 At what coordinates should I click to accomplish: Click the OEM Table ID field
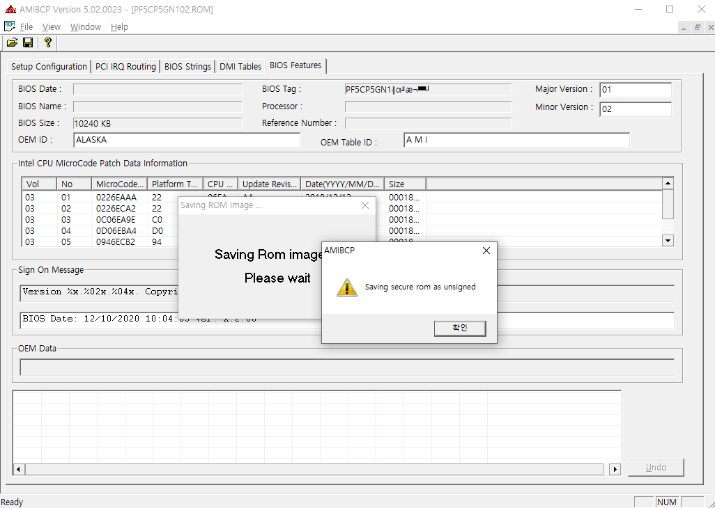click(516, 140)
